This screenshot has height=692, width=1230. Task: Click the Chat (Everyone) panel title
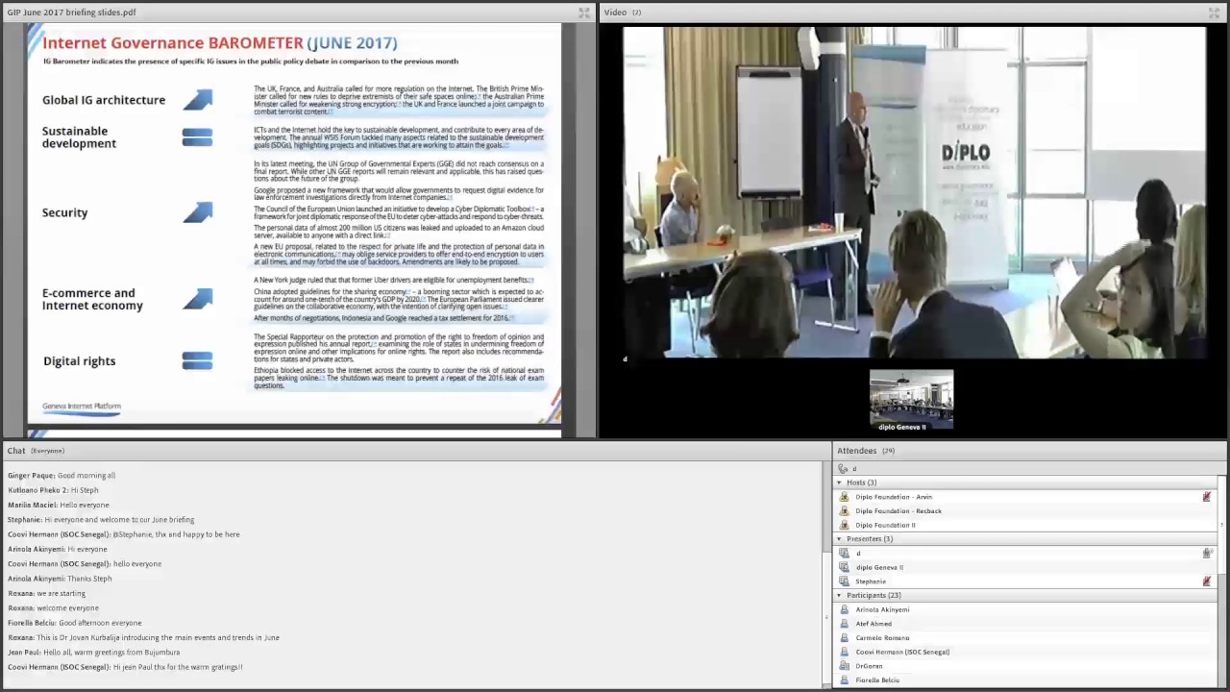[x=36, y=451]
